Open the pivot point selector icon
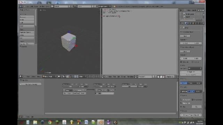This screenshot has width=223, height=125. pos(64,76)
